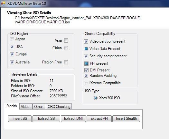Viewport: 169px width, 139px height.
Task: Toggle the PFI present checkbox
Action: [x=86, y=63]
